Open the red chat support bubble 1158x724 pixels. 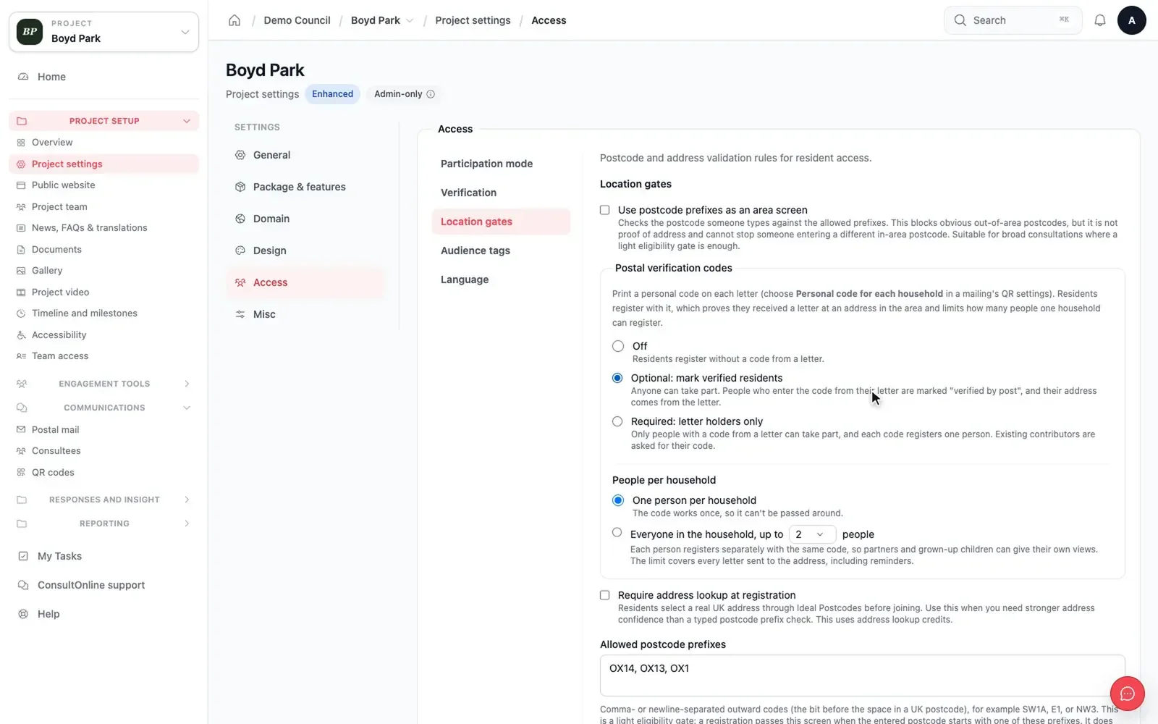pyautogui.click(x=1127, y=694)
